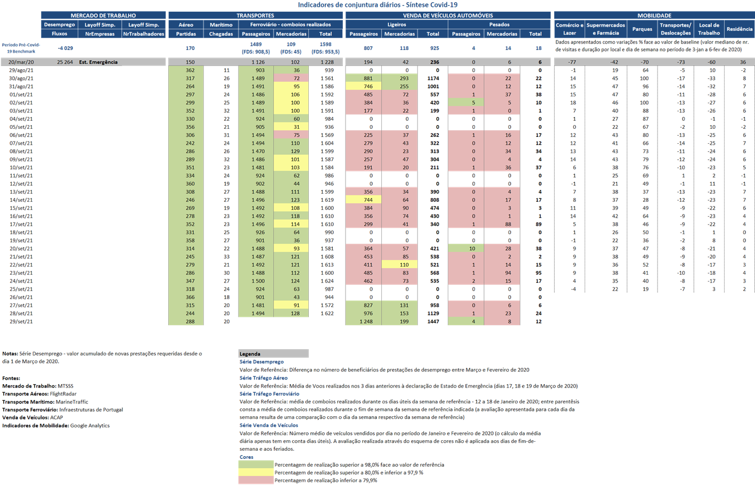Click the Marítimo Chegadas column header
Viewport: 755px width, 487px height.
coord(221,29)
